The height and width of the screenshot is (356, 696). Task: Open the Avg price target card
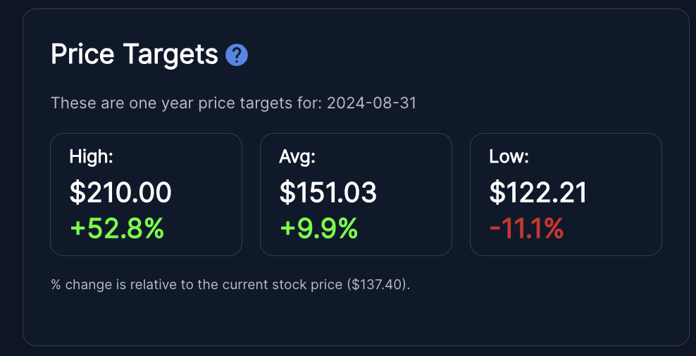356,195
